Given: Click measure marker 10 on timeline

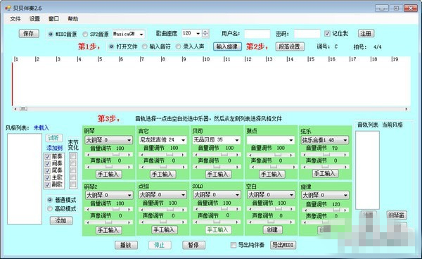Looking at the screenshot, I should [206, 59].
